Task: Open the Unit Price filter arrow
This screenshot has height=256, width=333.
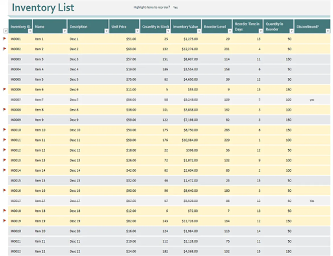Action: point(137,31)
